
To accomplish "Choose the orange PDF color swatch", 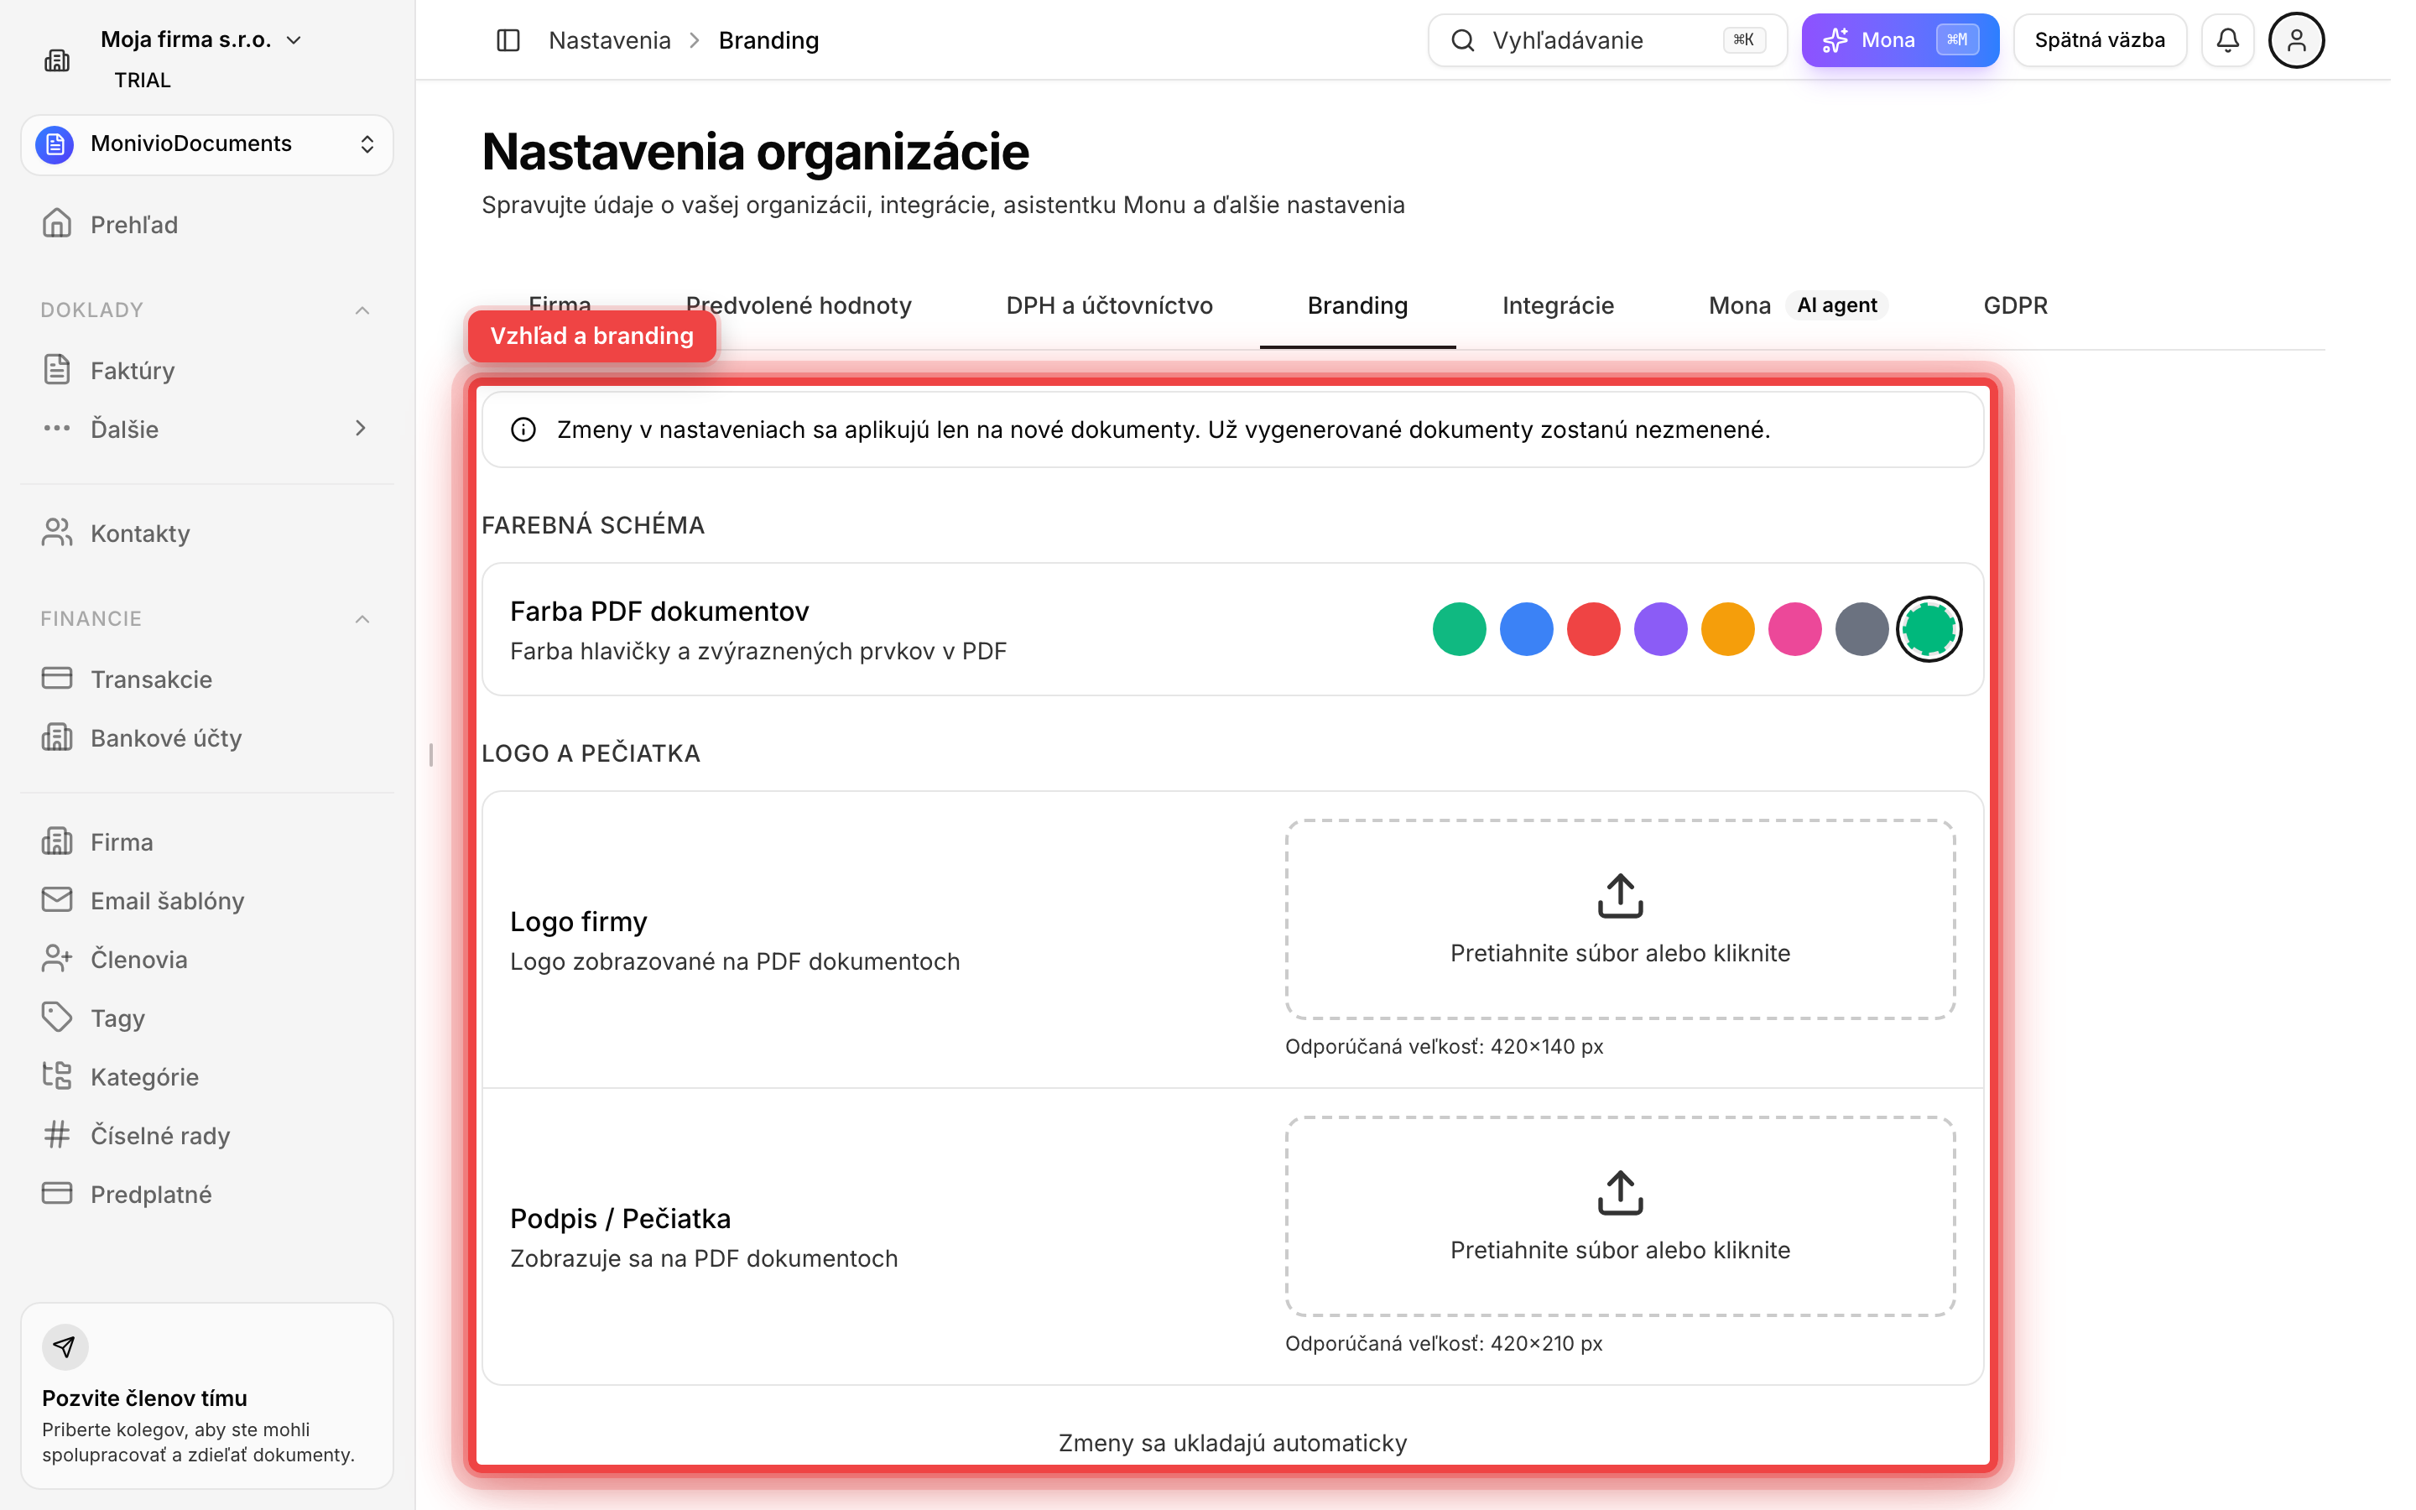I will [x=1727, y=629].
